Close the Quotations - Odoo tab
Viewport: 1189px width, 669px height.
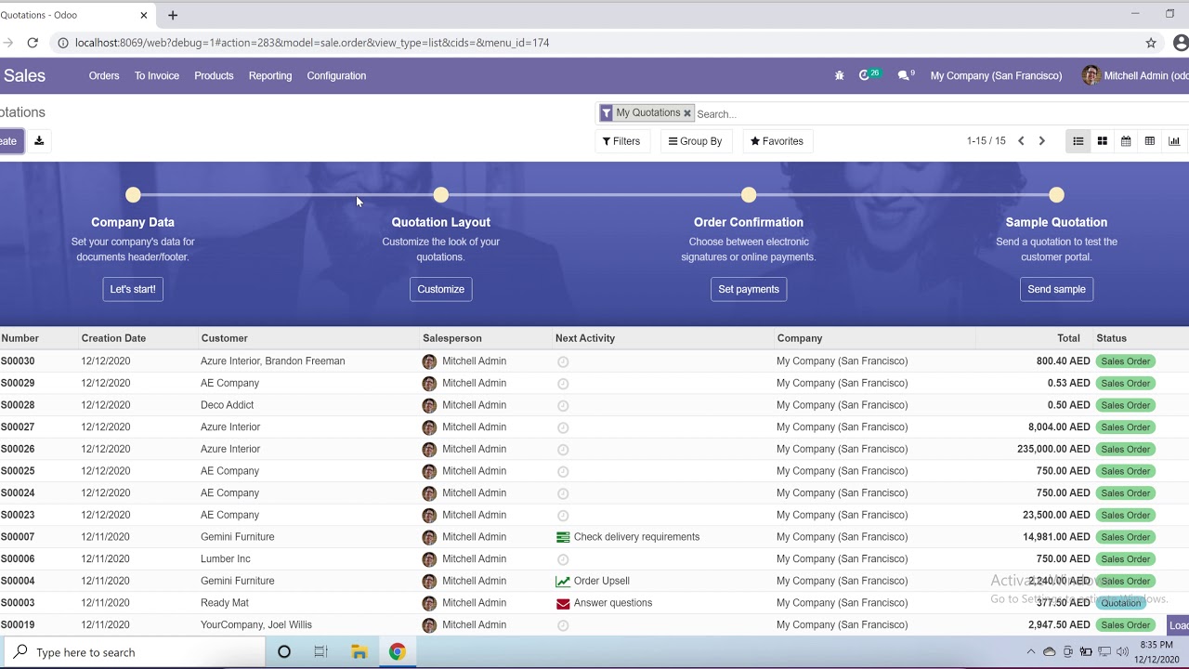[144, 15]
